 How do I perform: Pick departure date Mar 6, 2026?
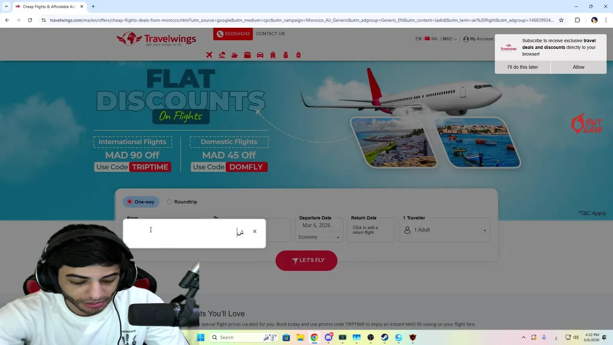(x=317, y=225)
